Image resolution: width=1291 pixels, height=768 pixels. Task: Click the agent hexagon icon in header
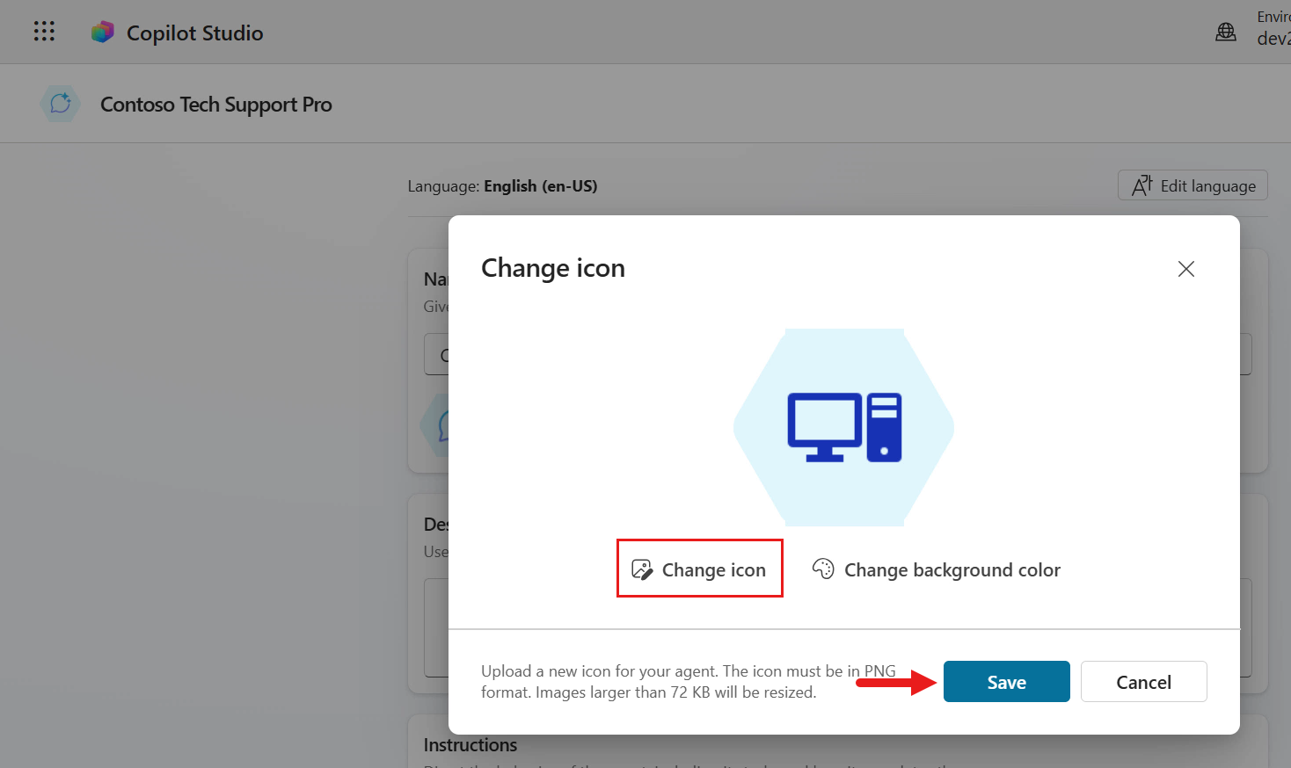point(61,105)
